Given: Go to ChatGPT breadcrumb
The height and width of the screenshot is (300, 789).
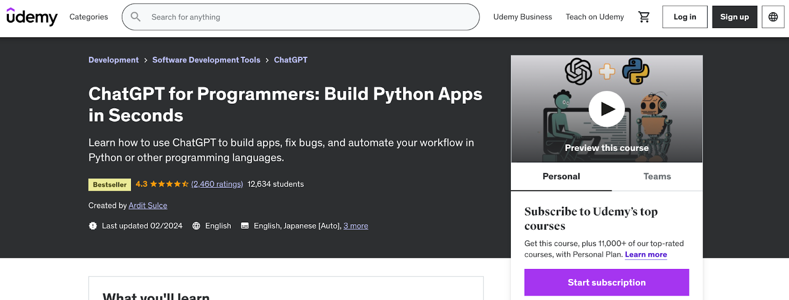Looking at the screenshot, I should (x=290, y=60).
